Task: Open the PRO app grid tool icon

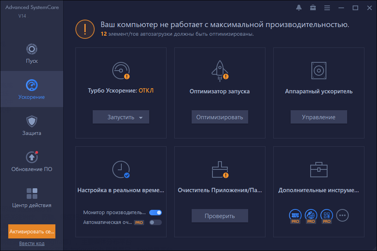Action: click(x=326, y=216)
